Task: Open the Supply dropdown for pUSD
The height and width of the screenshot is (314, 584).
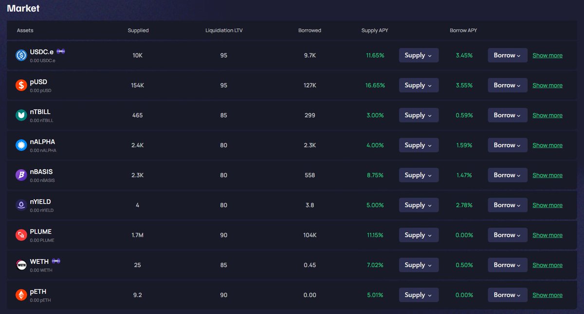Action: tap(419, 85)
